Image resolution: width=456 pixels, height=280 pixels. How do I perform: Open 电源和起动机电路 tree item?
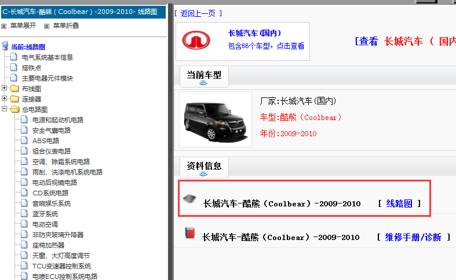pyautogui.click(x=58, y=120)
